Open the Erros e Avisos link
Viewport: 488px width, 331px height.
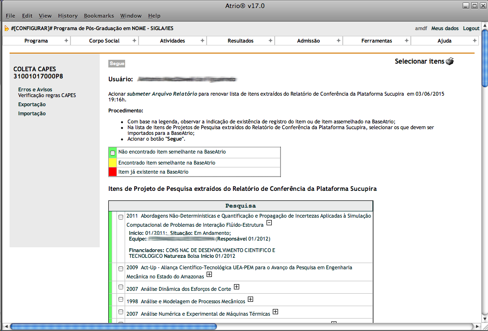pos(35,89)
